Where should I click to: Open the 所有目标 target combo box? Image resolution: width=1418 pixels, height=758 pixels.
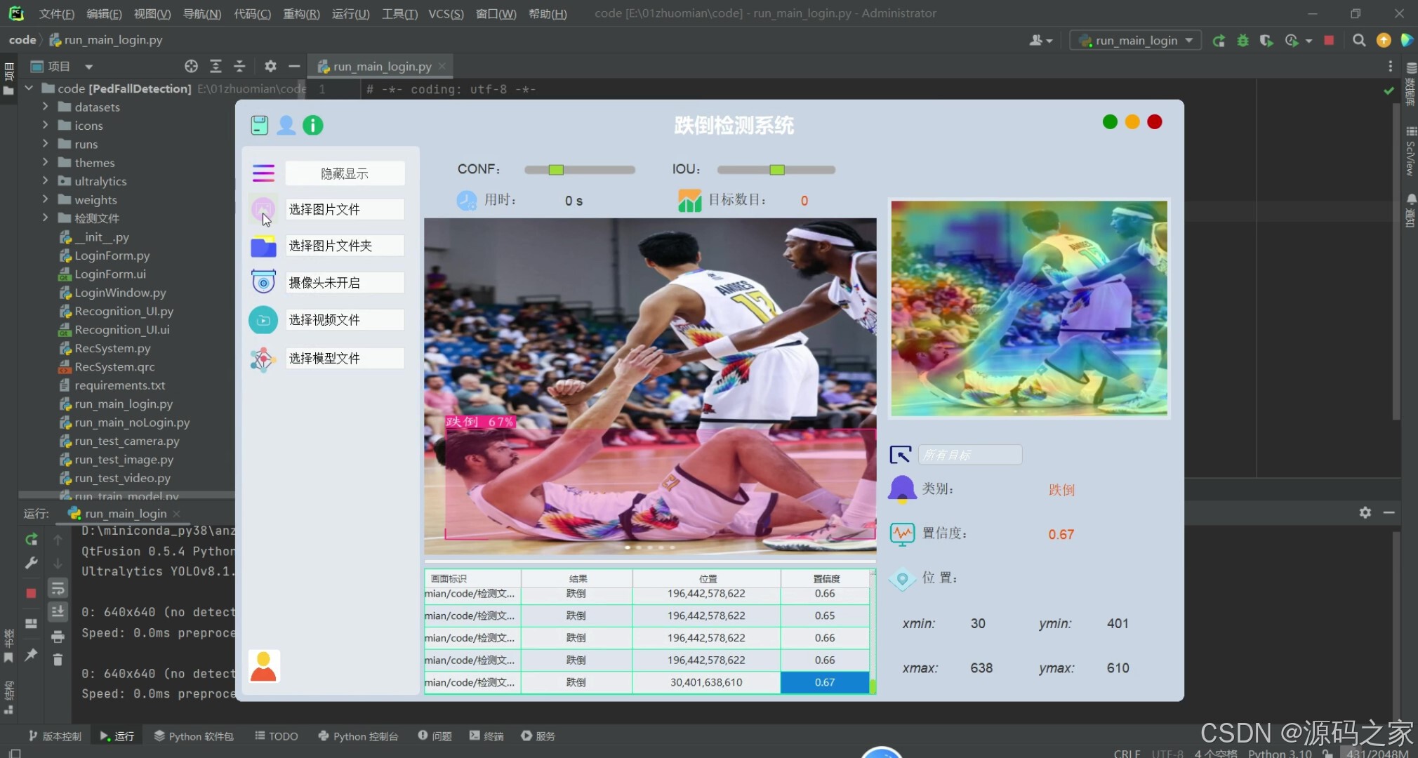[969, 455]
